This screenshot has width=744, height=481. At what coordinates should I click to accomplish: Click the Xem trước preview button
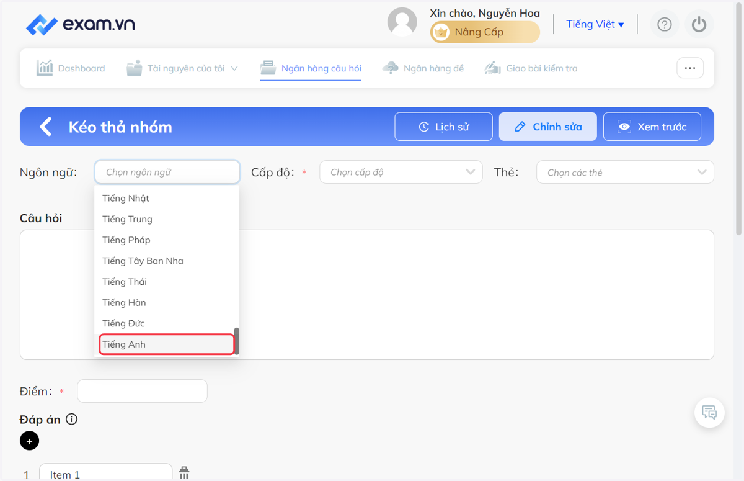652,127
